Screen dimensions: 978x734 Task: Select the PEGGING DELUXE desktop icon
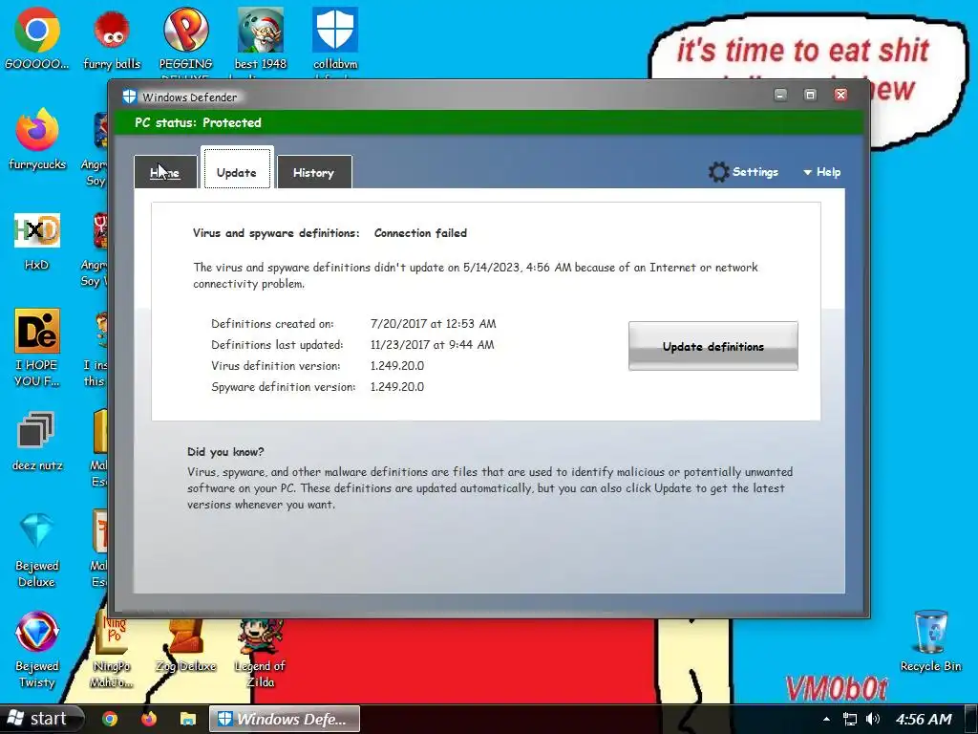(185, 42)
